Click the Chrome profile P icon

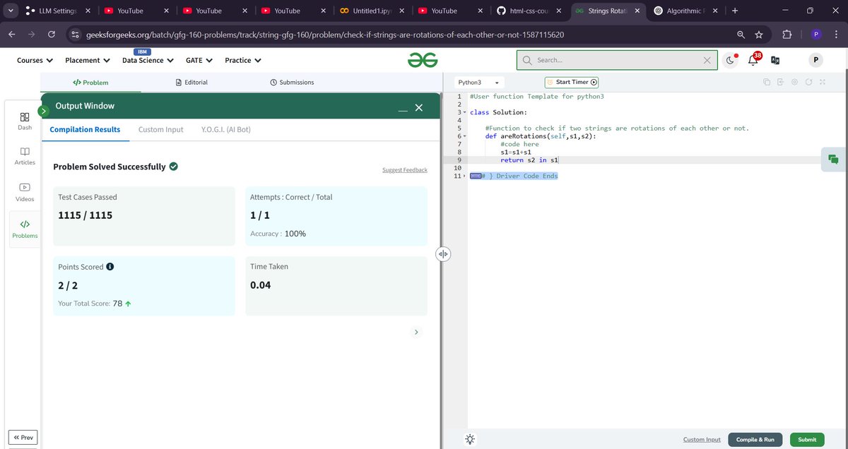tap(815, 35)
